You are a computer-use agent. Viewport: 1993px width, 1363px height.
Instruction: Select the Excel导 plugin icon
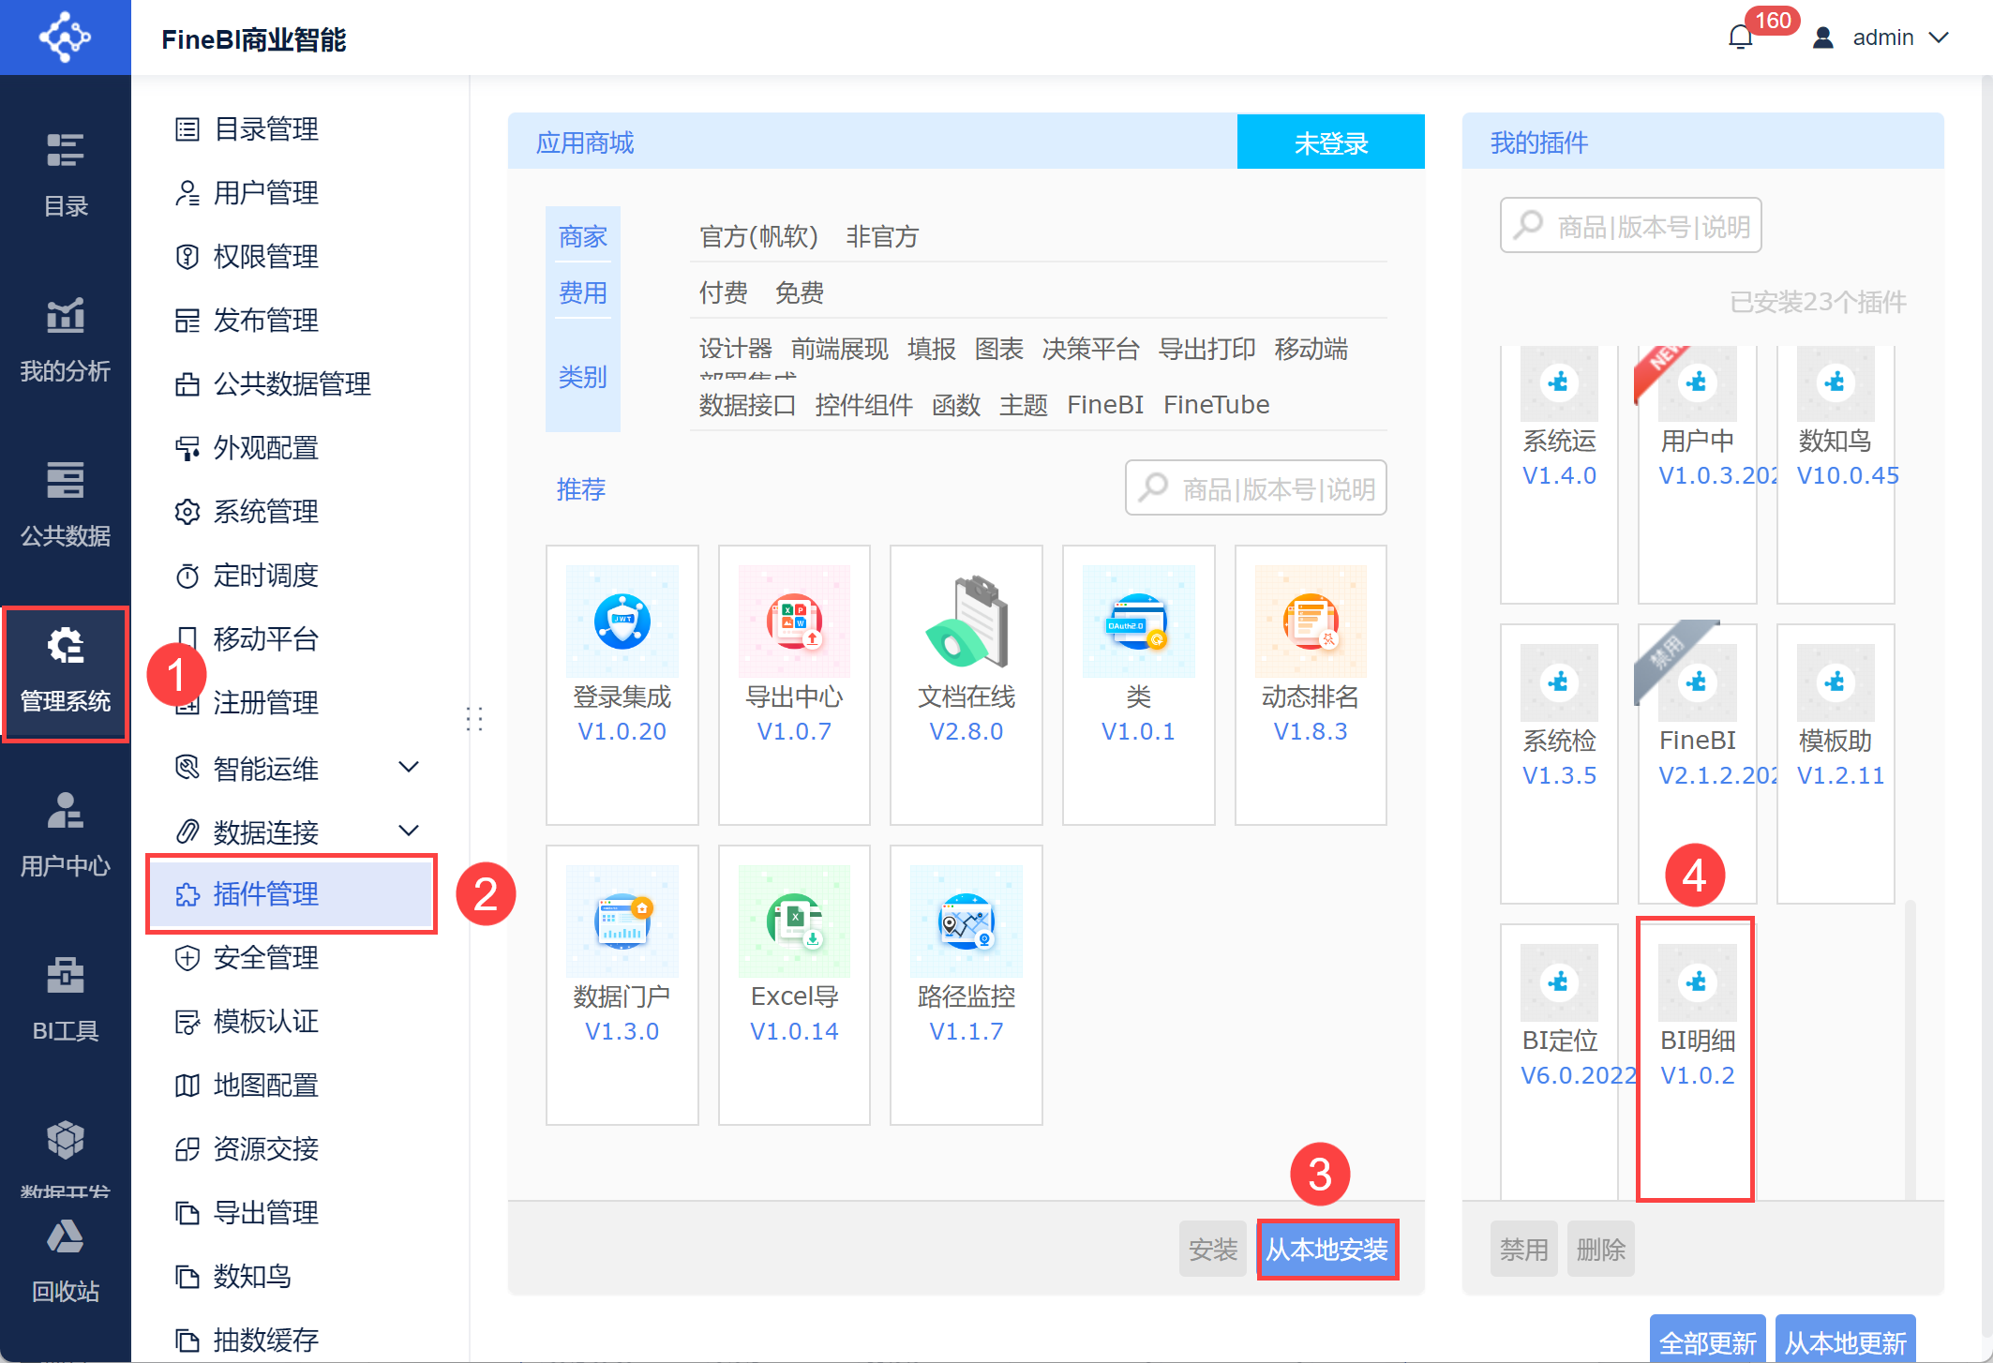(794, 921)
